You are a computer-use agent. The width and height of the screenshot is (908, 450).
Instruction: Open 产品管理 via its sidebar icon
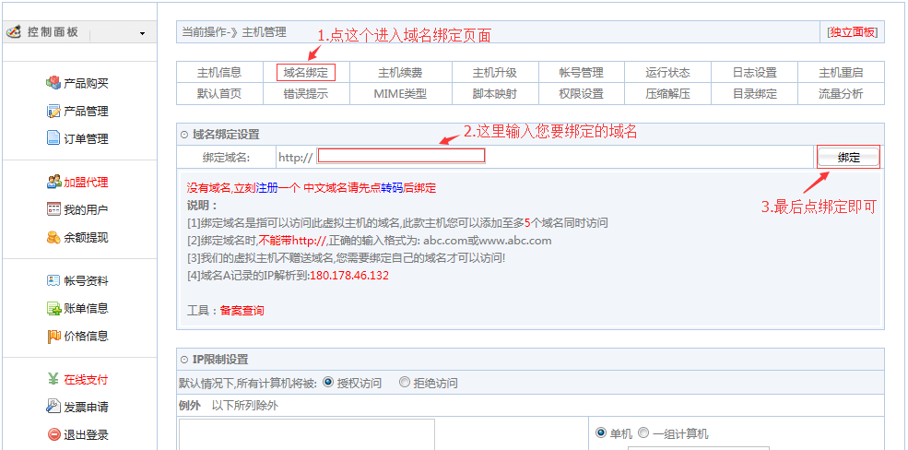[53, 112]
